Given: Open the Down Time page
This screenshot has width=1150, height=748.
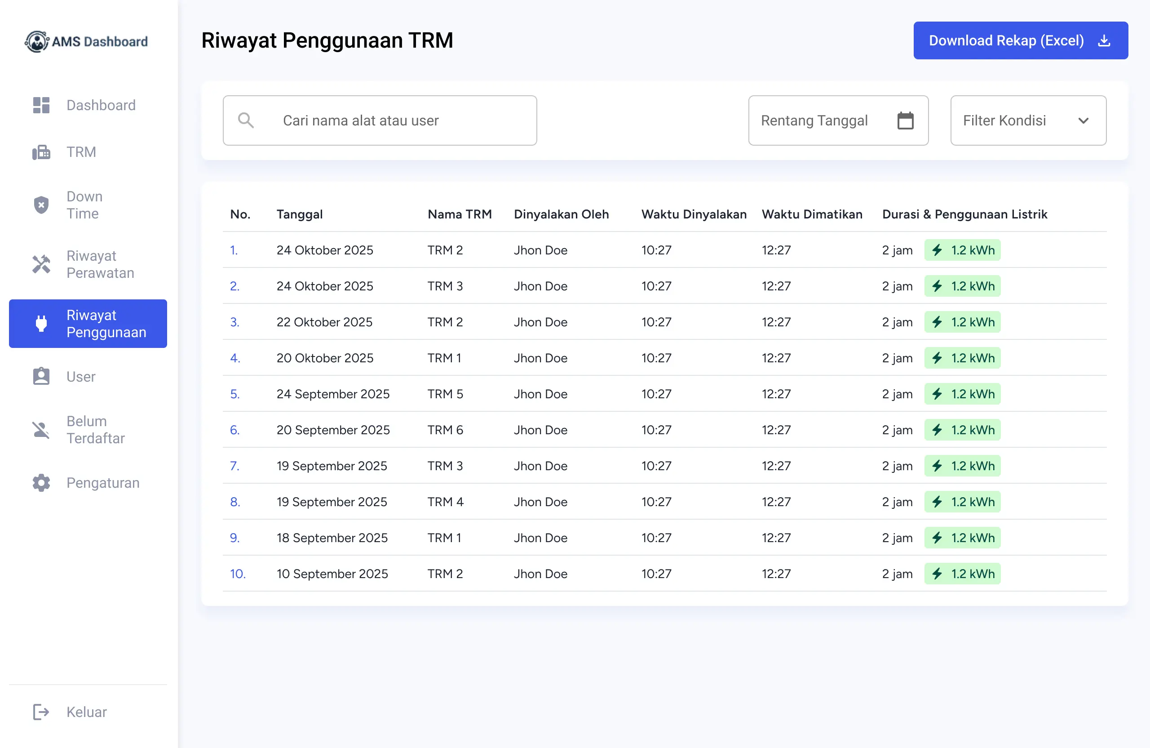Looking at the screenshot, I should 88,205.
